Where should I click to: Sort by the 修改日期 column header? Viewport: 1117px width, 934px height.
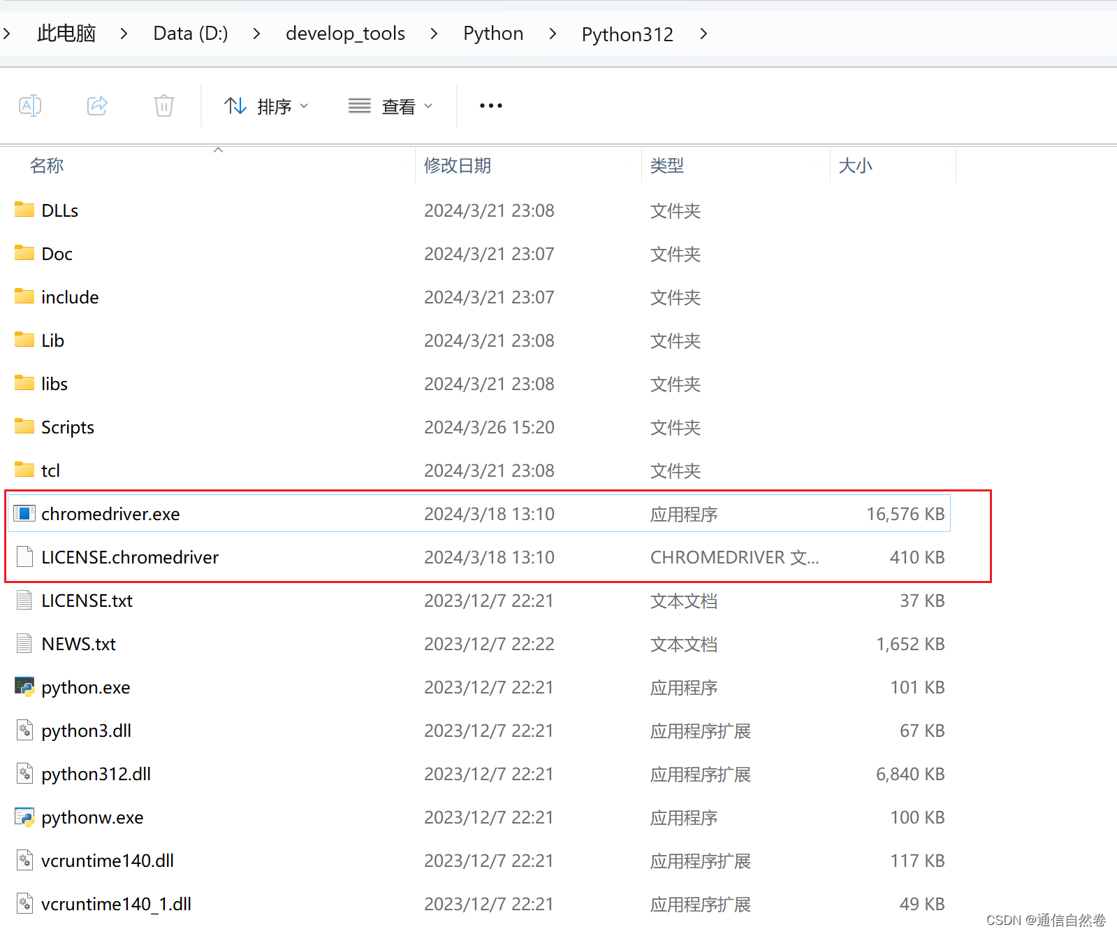coord(458,166)
